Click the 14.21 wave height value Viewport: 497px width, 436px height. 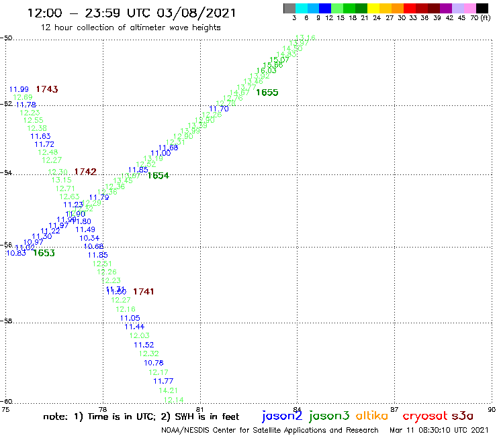pos(169,390)
